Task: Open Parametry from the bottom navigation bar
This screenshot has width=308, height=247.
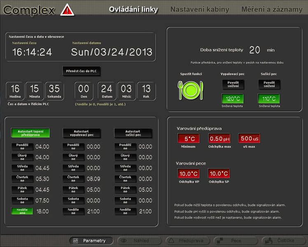Action: (90, 241)
